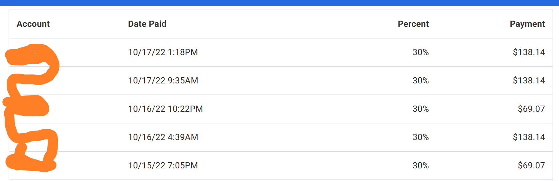Click the $69.07 payment for 10:22PM row
This screenshot has width=559, height=181.
click(531, 109)
